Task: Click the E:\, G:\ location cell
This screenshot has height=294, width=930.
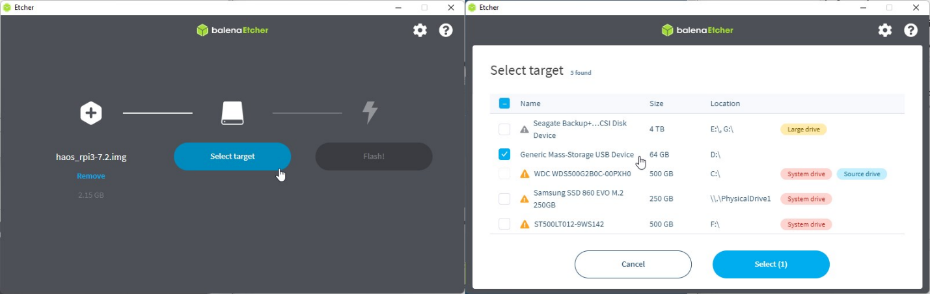Action: (x=722, y=129)
